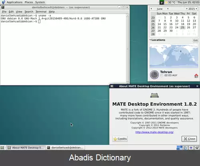
Task: Click Edit button in Locations
Action: [196, 40]
